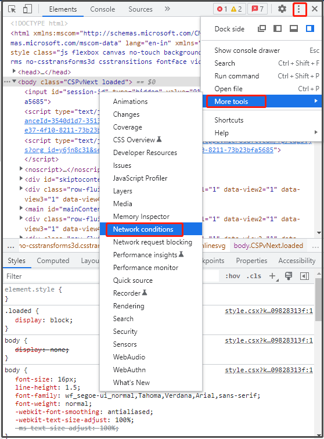Open the Properties pane tab
This screenshot has width=324, height=439.
point(251,261)
